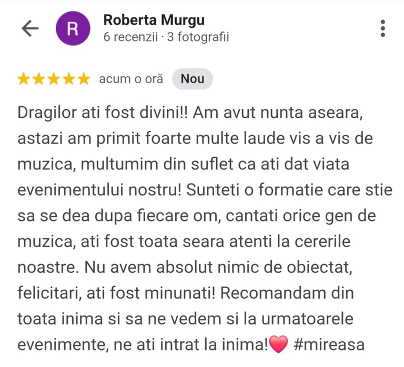Open the purple R profile avatar
Viewport: 404px width, 367px height.
[x=73, y=28]
